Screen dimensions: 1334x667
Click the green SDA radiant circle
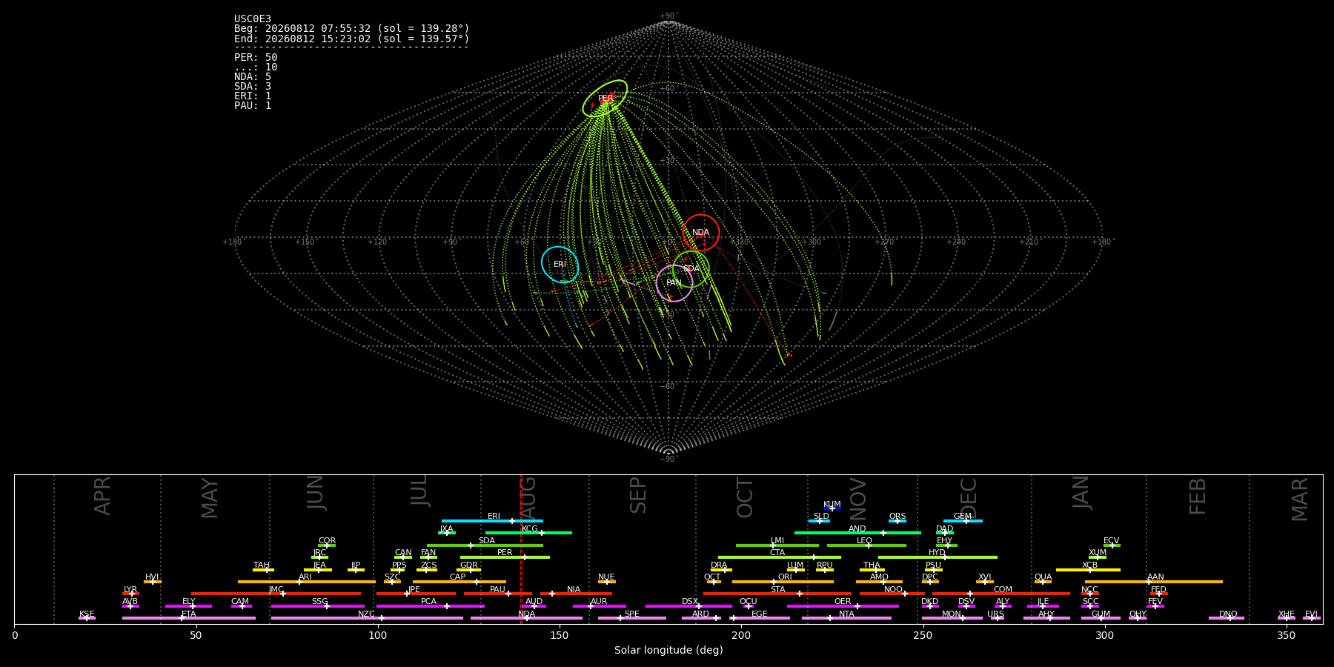pos(691,269)
